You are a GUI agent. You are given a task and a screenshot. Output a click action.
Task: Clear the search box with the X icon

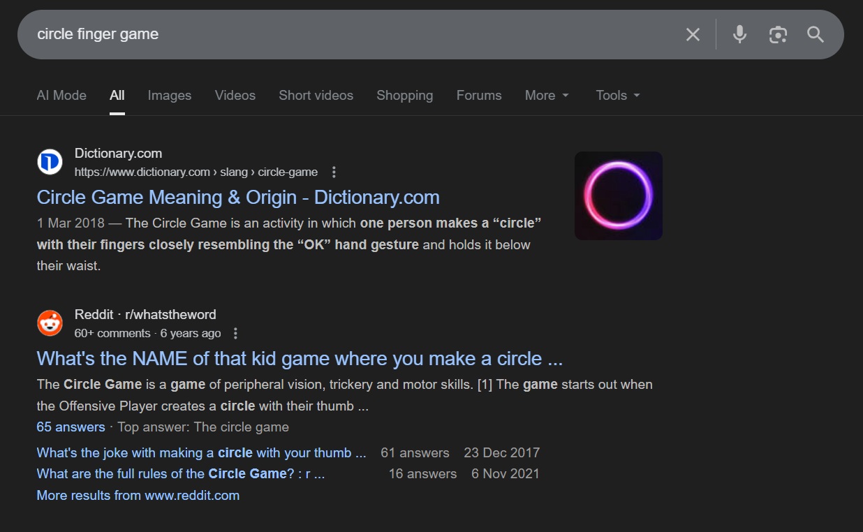click(693, 34)
